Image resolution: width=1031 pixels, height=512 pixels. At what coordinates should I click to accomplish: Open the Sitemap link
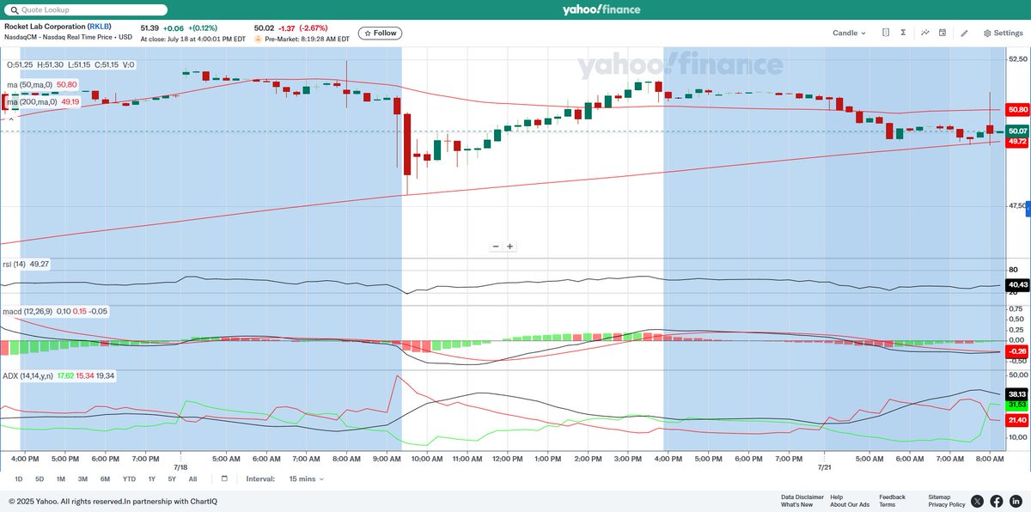pos(940,497)
